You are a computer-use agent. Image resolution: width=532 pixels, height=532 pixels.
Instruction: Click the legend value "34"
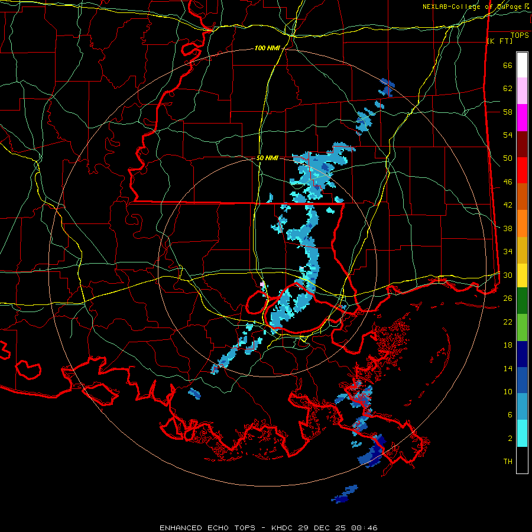click(508, 252)
